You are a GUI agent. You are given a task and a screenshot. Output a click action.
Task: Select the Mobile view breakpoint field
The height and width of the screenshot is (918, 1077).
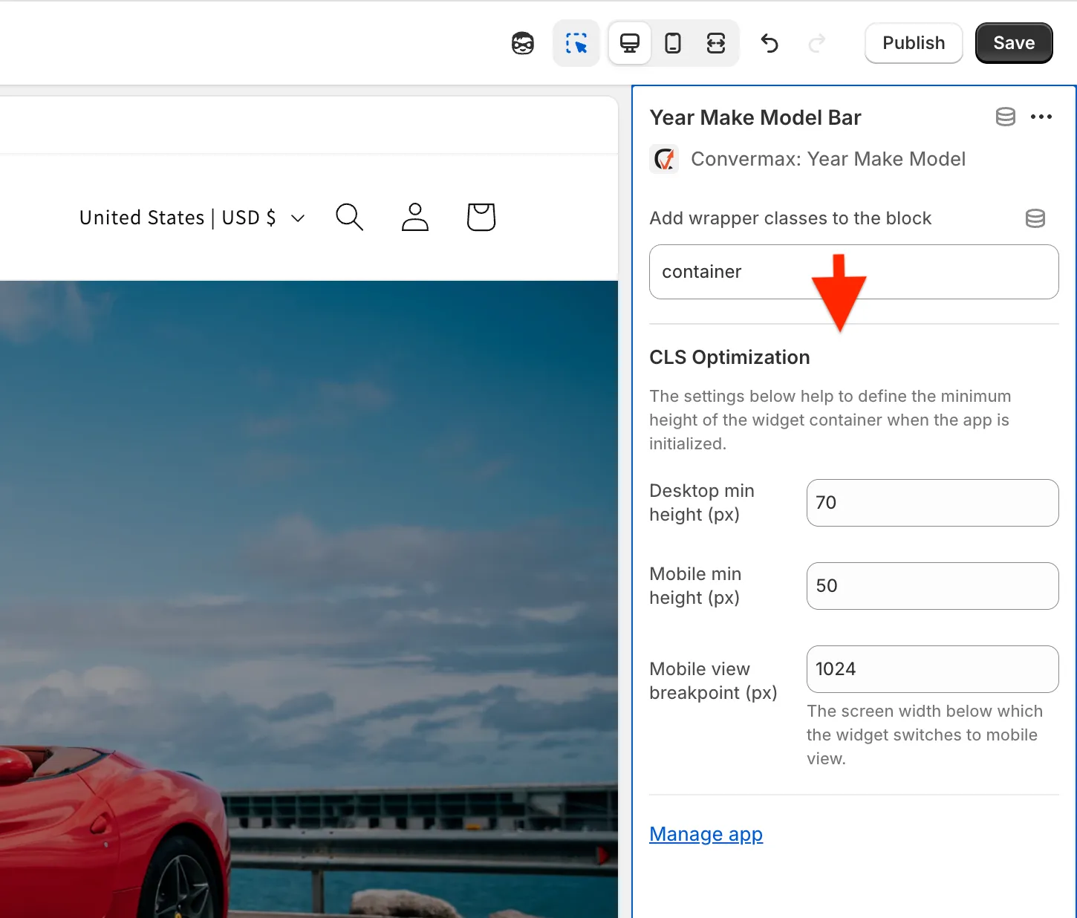click(932, 669)
